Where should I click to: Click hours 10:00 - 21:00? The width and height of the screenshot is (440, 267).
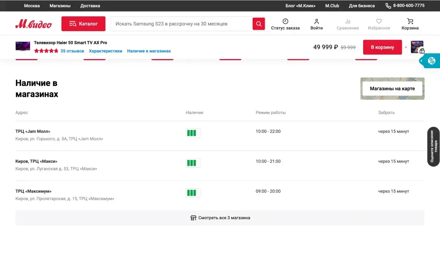click(268, 161)
